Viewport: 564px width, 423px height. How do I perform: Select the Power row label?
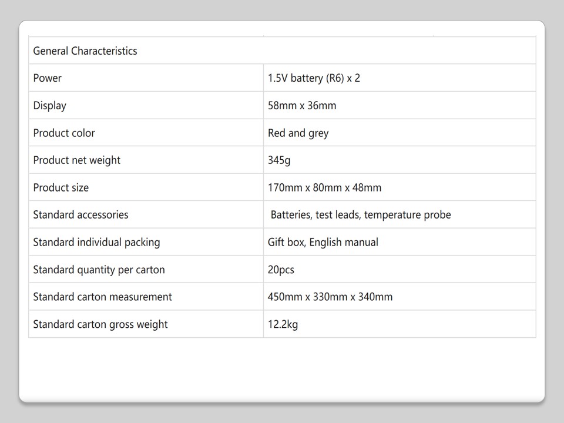[x=48, y=78]
